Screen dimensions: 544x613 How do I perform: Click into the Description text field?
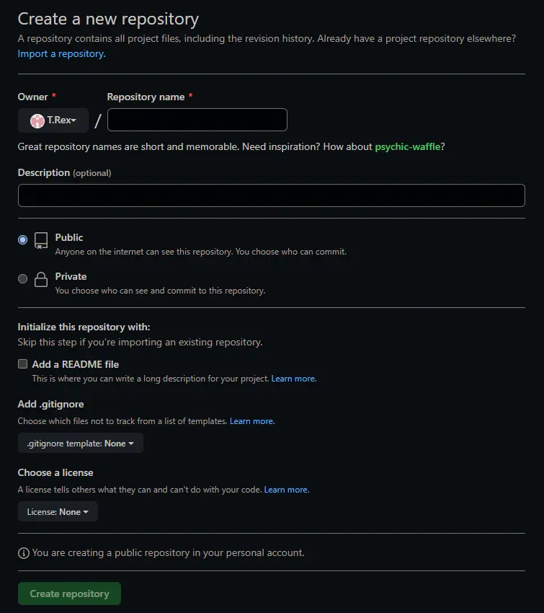click(271, 195)
